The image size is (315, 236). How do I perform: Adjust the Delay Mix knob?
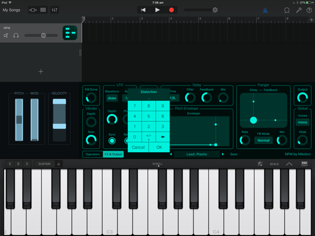pos(223,97)
